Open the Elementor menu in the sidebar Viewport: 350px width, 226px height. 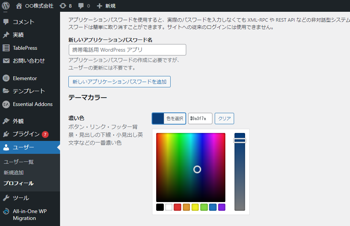pos(25,78)
